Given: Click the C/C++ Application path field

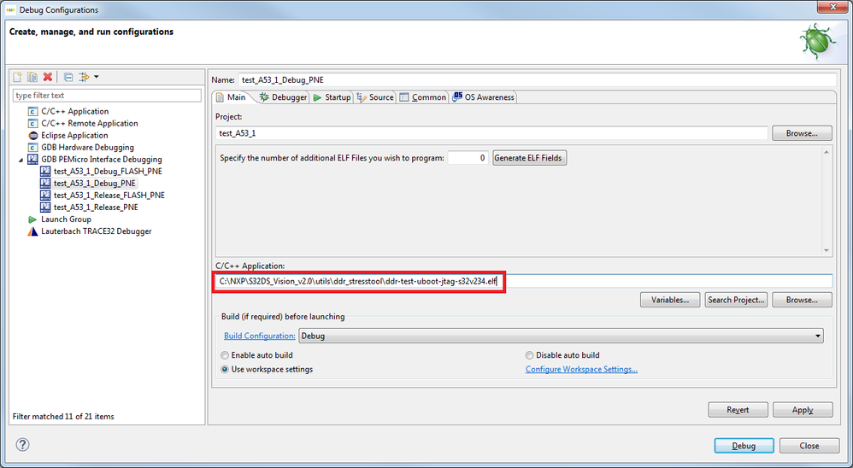Looking at the screenshot, I should pyautogui.click(x=522, y=281).
